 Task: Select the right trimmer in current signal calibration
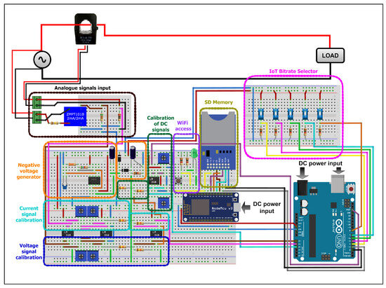point(93,211)
